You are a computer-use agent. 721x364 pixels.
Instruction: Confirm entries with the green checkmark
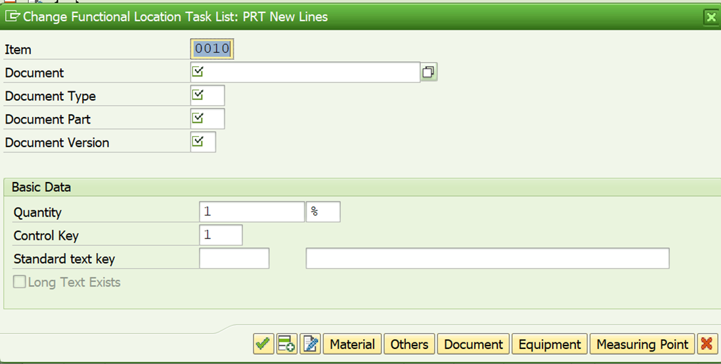(263, 344)
